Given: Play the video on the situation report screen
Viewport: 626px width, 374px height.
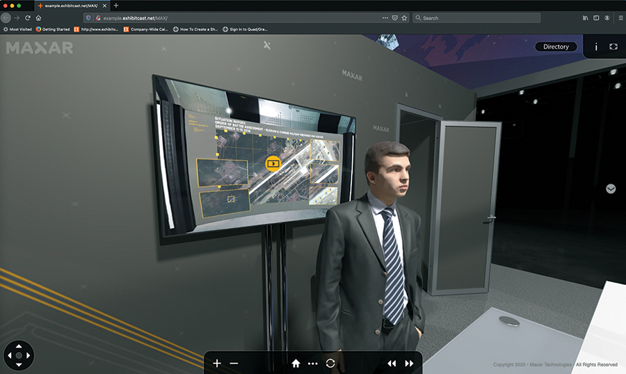Looking at the screenshot, I should tap(273, 163).
